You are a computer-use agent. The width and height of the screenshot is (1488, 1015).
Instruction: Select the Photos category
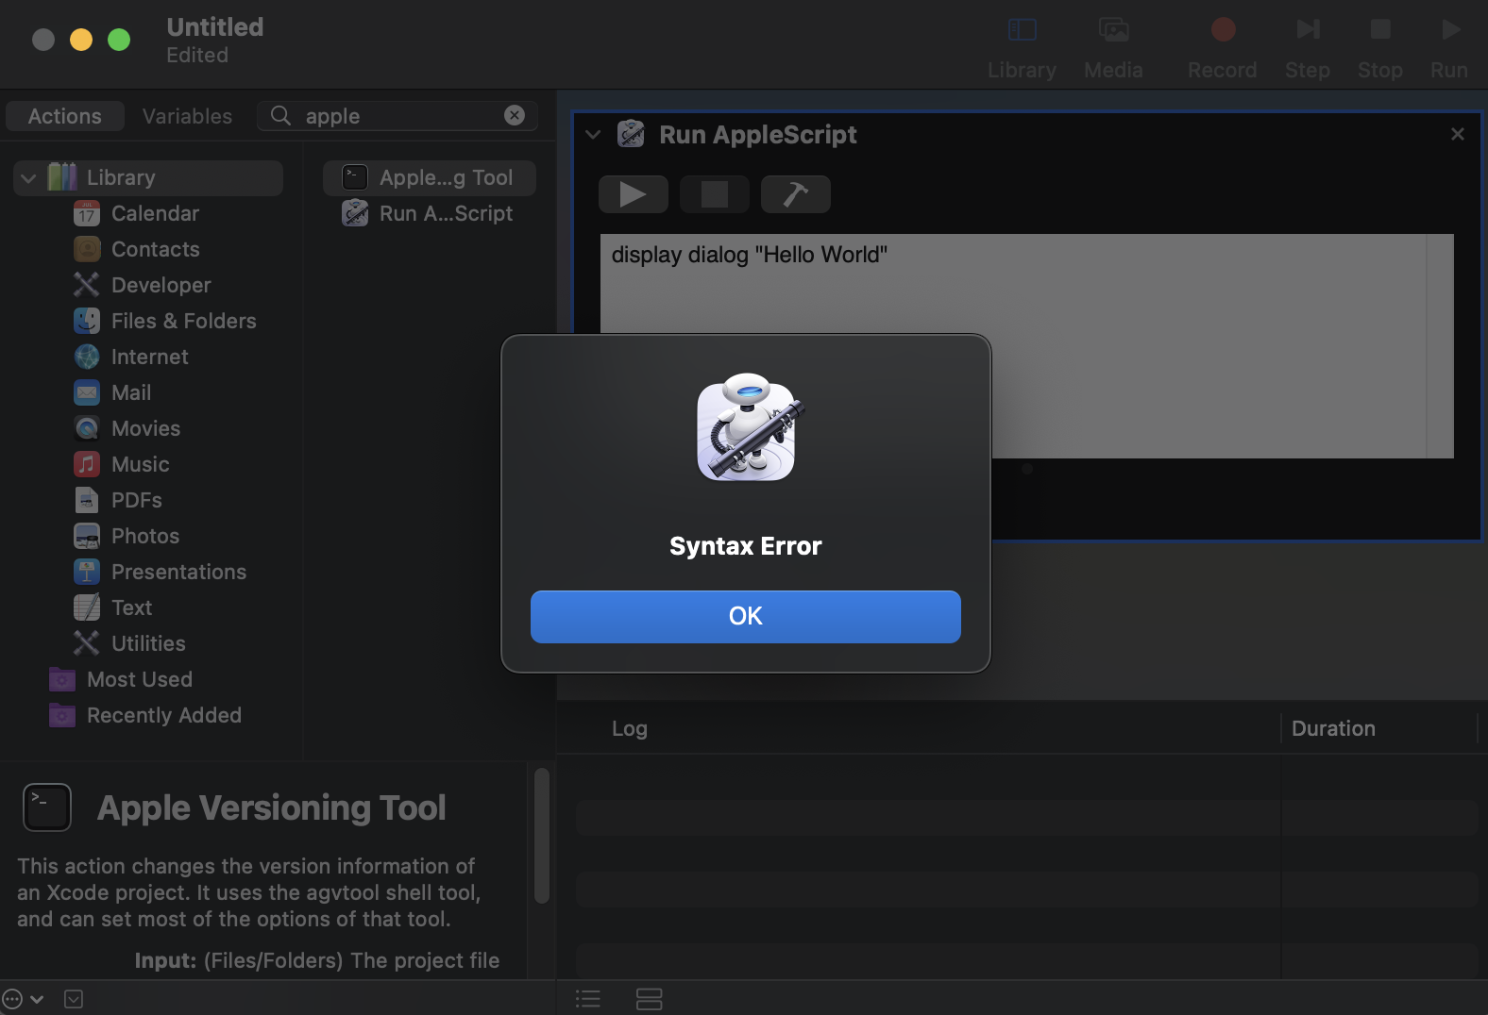pyautogui.click(x=144, y=537)
